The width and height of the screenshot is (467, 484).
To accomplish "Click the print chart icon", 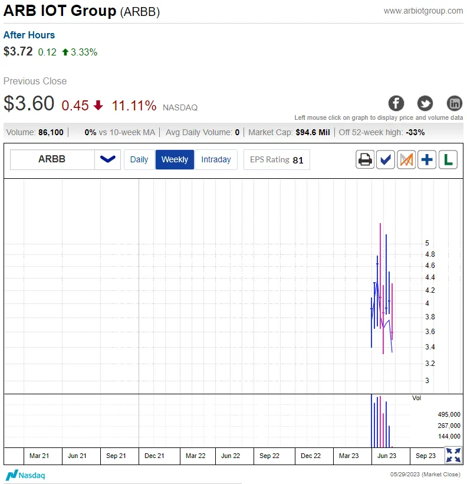I will click(365, 159).
